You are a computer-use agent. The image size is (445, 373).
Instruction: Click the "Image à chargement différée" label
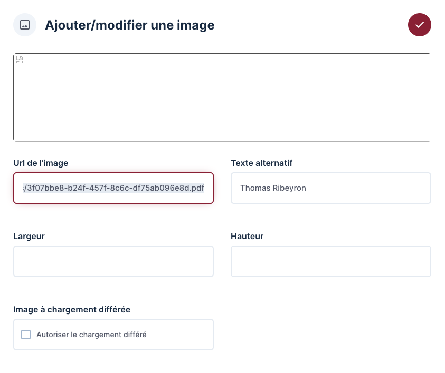(x=72, y=310)
